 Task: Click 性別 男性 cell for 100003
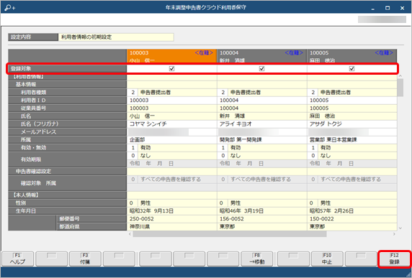tap(172, 203)
